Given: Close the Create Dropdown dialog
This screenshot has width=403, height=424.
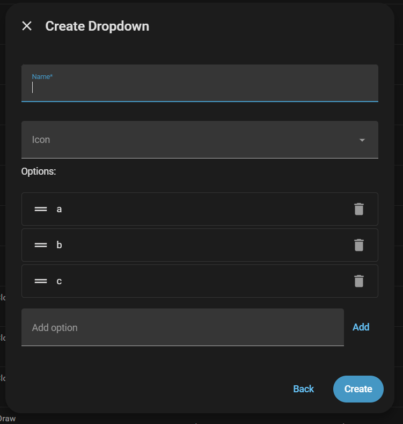Looking at the screenshot, I should point(27,26).
